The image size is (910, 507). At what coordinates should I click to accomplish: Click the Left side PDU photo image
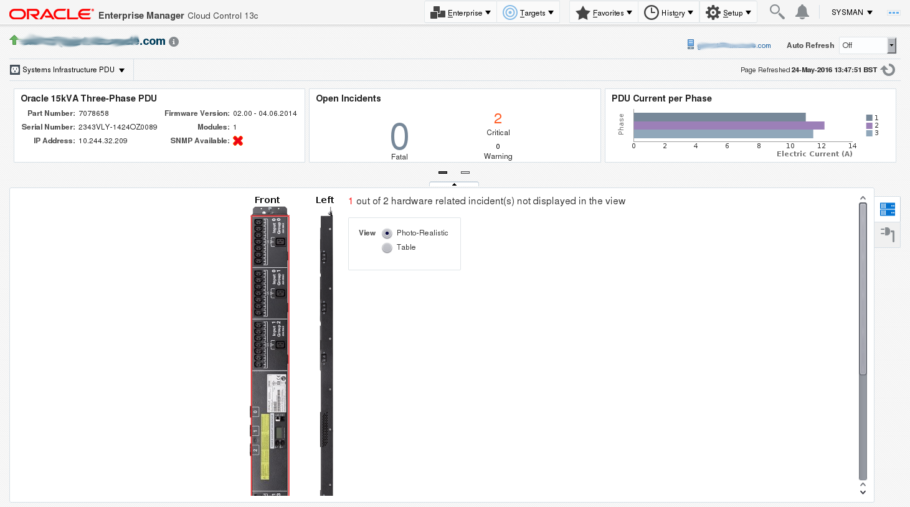[x=326, y=353]
